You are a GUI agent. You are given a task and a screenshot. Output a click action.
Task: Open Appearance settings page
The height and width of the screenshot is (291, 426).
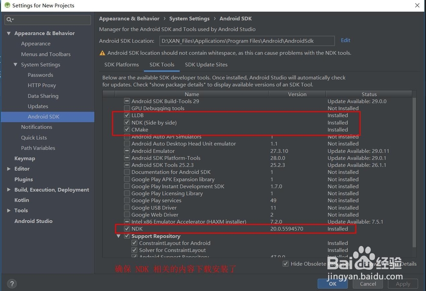click(x=36, y=44)
